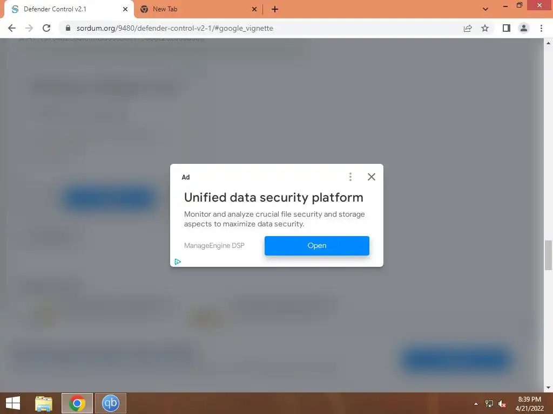Open the ad's three-dot options menu
The width and height of the screenshot is (553, 414).
pyautogui.click(x=350, y=177)
